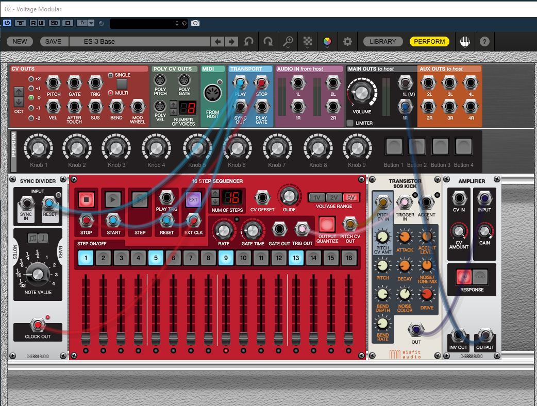Toggle the Output Quantize red button

tap(327, 225)
